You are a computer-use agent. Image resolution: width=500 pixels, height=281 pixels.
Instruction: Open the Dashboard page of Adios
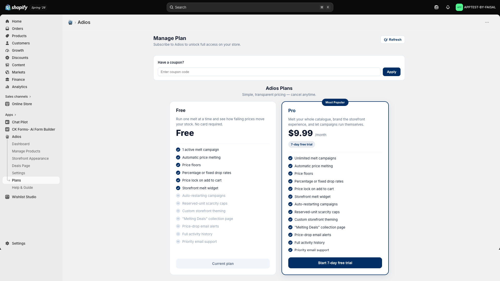coord(21,144)
